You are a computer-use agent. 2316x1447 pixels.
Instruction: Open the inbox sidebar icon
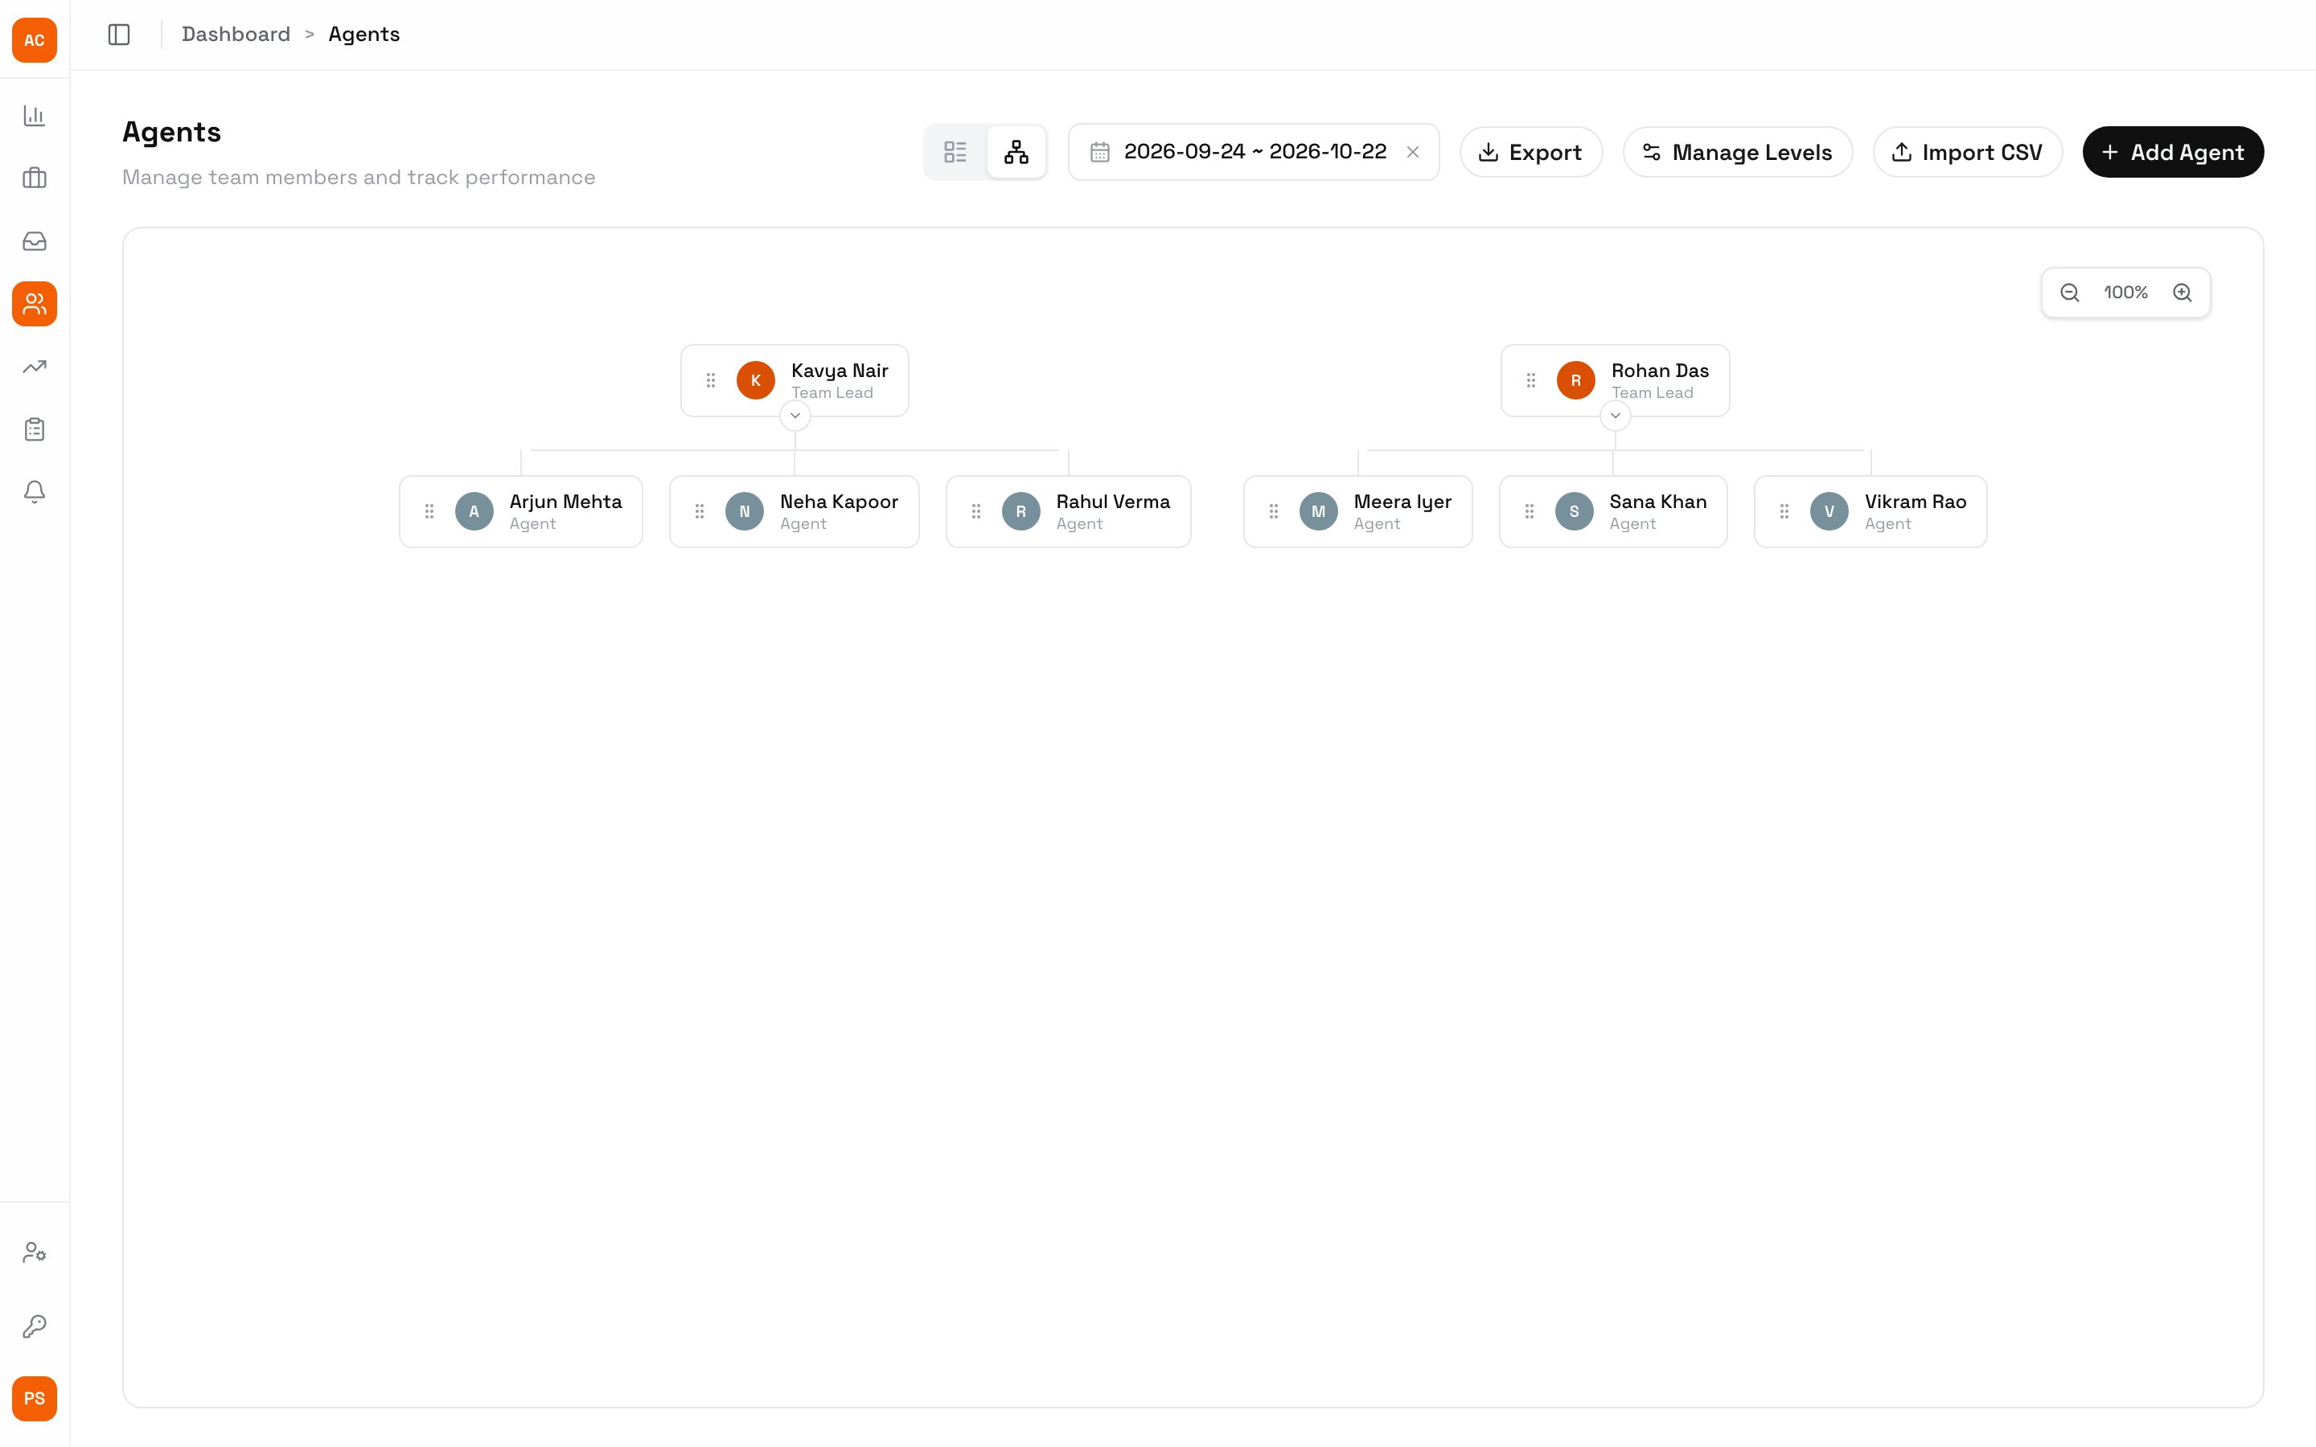tap(35, 241)
